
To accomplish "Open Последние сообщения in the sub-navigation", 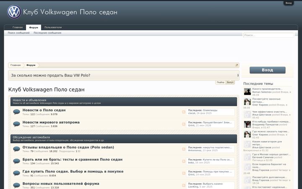I will point(47,33).
